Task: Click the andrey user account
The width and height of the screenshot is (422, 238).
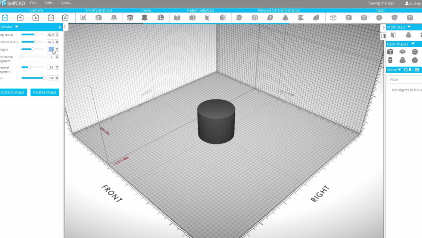Action: [x=413, y=3]
